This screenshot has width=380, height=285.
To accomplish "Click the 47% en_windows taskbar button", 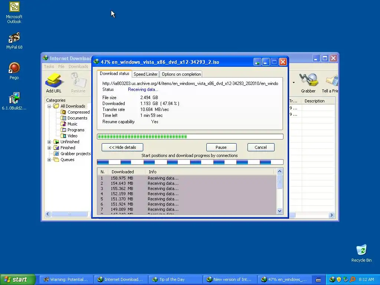I will coord(284,279).
